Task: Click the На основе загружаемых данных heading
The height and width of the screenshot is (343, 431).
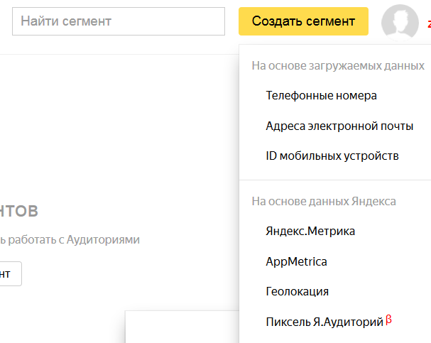Action: [338, 66]
